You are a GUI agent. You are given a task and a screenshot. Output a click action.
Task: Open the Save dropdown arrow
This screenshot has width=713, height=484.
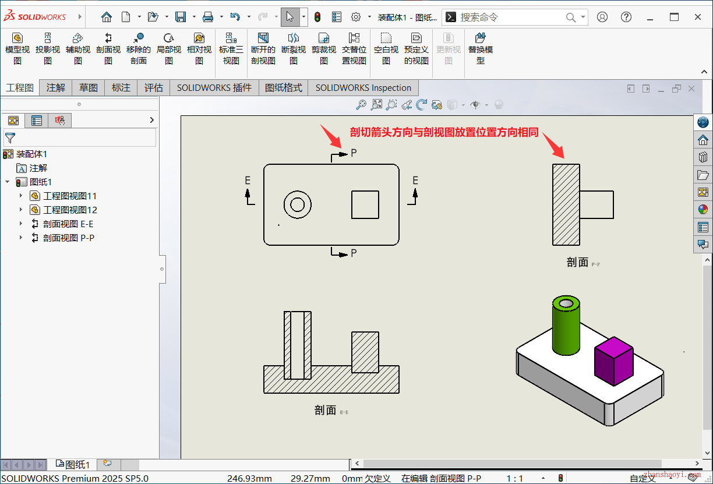click(194, 17)
